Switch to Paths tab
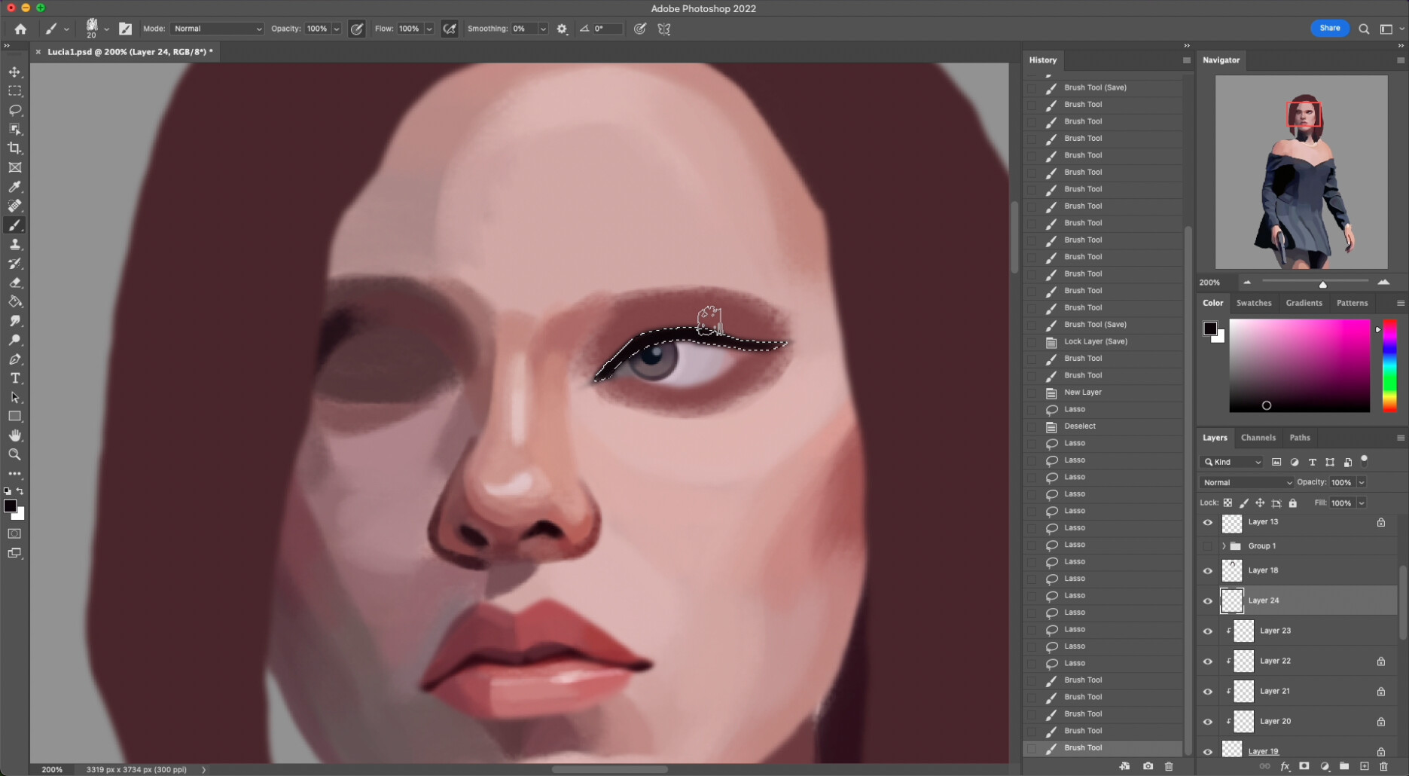 click(1299, 438)
